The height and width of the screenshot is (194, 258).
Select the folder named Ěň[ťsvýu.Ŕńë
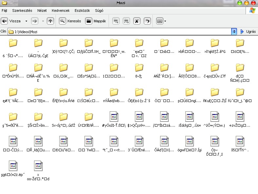coord(63,96)
